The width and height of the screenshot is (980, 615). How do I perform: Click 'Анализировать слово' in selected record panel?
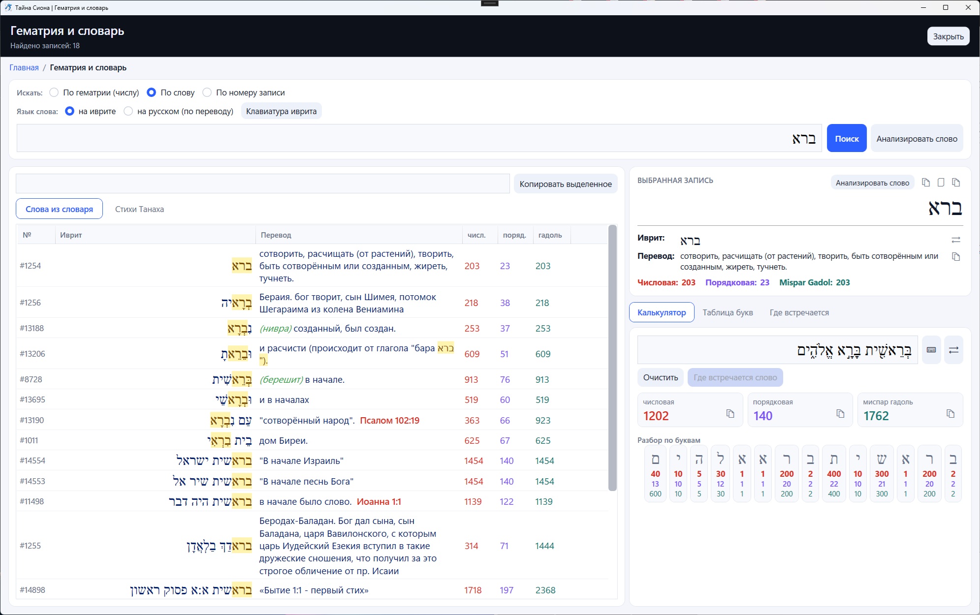click(872, 183)
